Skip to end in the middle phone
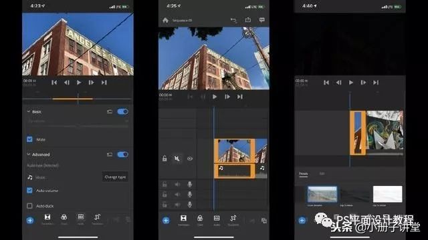This screenshot has width=428, height=240. pos(239,97)
